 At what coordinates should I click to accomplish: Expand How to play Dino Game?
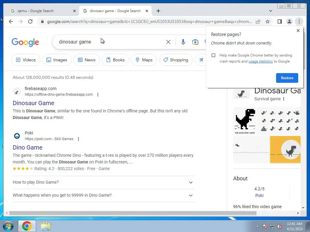click(103, 182)
